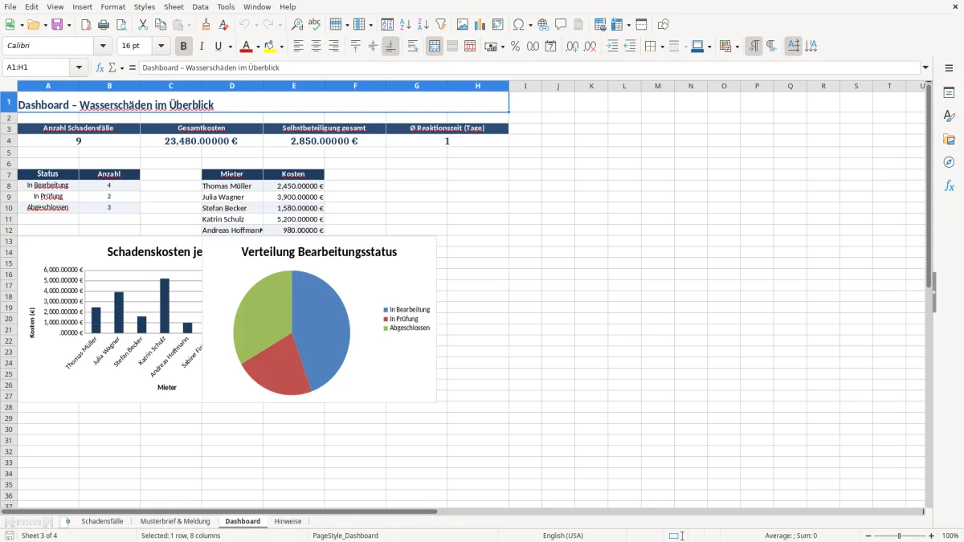Click the Insert Hyperlink icon
Image resolution: width=964 pixels, height=542 pixels.
pyautogui.click(x=544, y=25)
